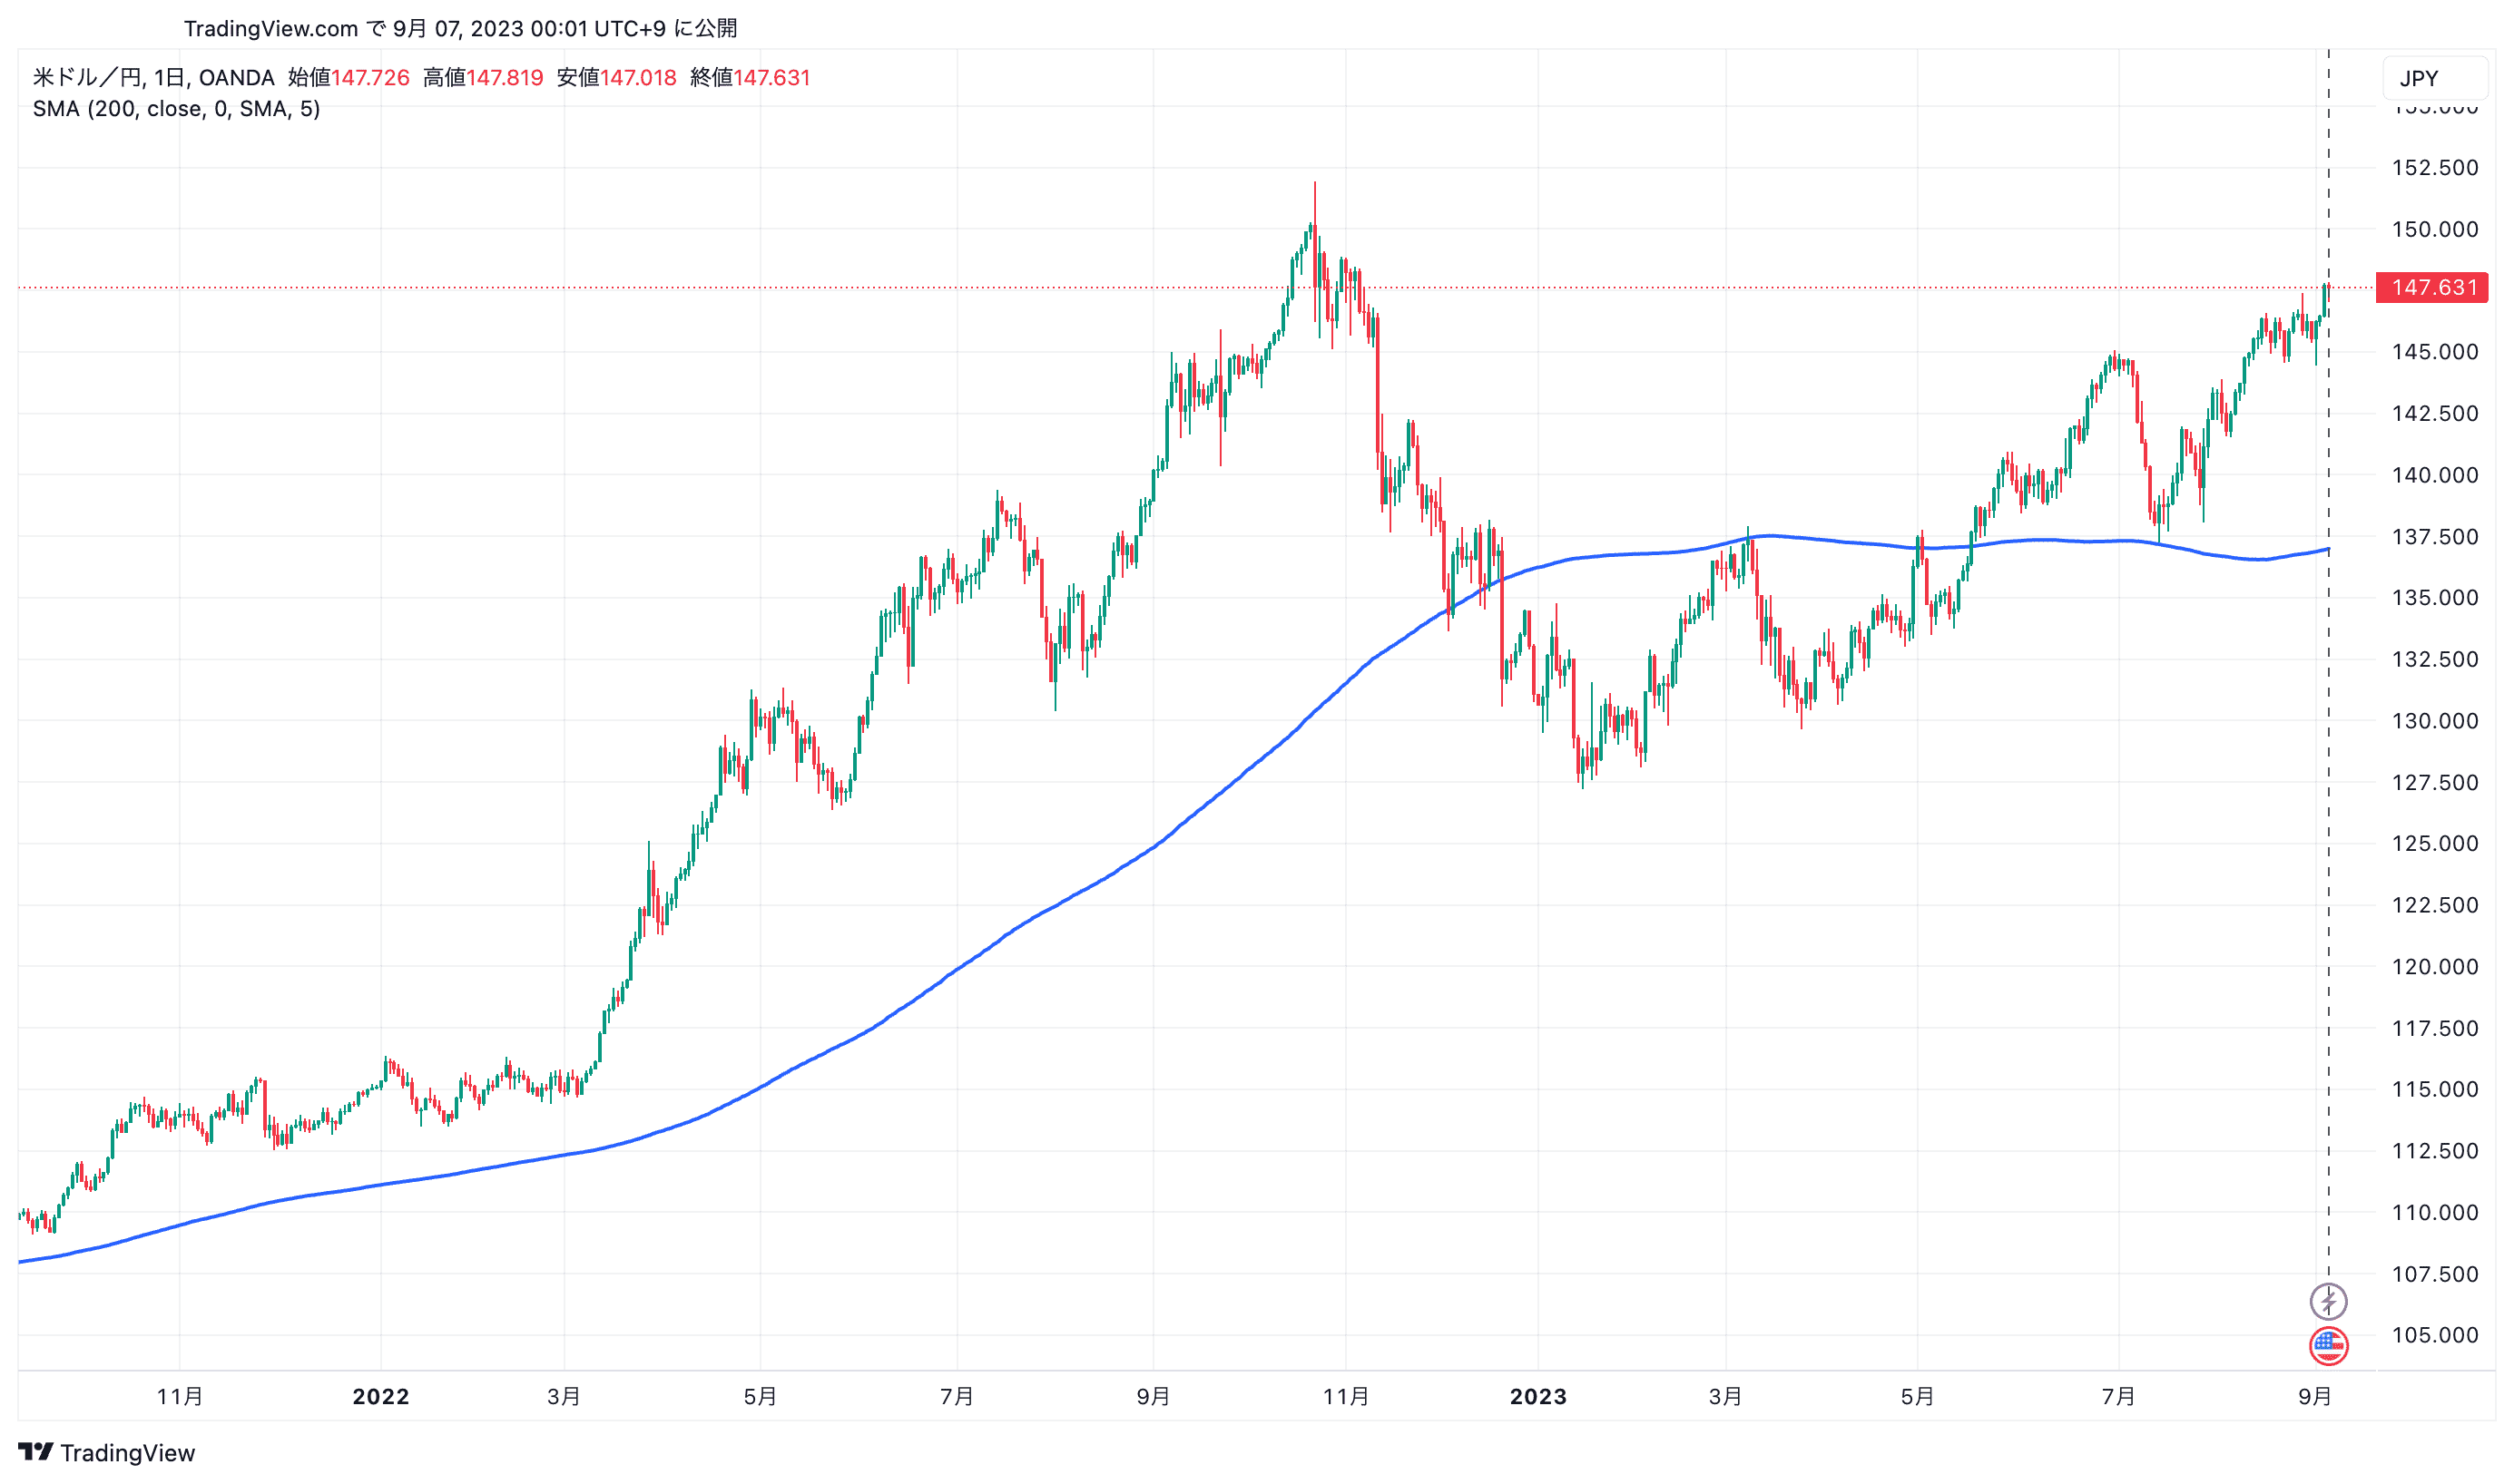2514x1484 pixels.
Task: Click the SMA (200, close, 0, SMA, 5) indicator legend
Action: coord(176,108)
